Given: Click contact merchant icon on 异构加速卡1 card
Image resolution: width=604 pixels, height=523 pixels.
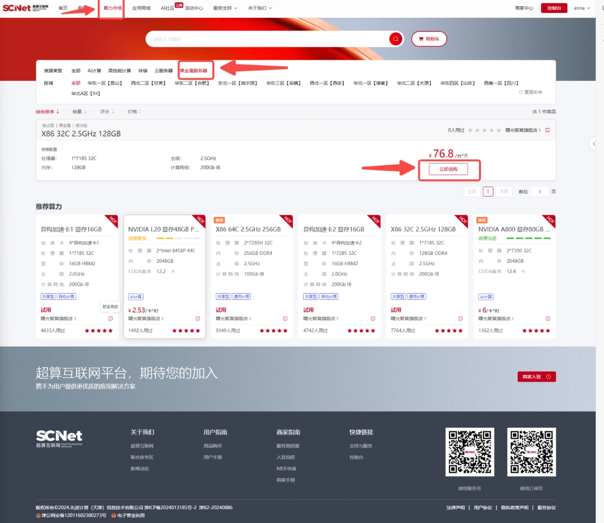Looking at the screenshot, I should [x=110, y=318].
